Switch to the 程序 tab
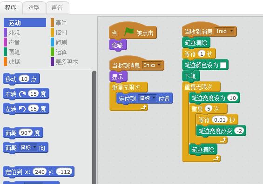 [x=11, y=8]
